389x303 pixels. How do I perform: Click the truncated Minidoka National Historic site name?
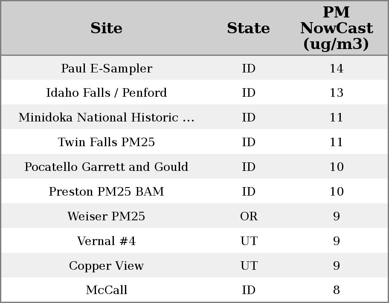106,118
